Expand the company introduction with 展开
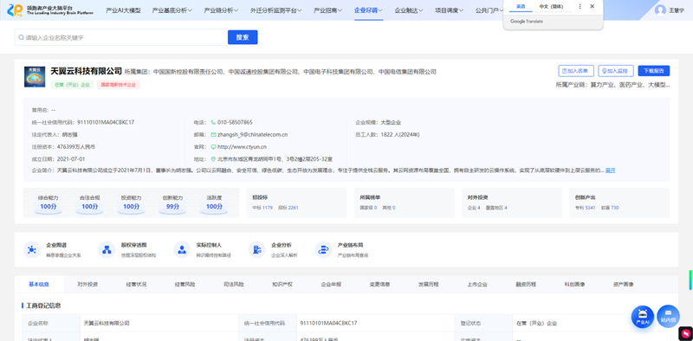 coord(611,170)
